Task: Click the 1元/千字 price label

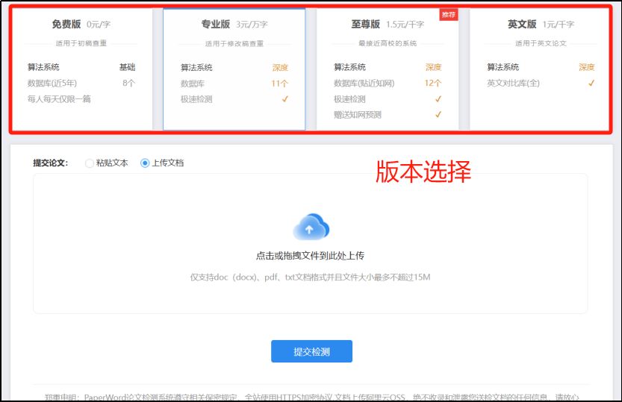Action: 558,25
